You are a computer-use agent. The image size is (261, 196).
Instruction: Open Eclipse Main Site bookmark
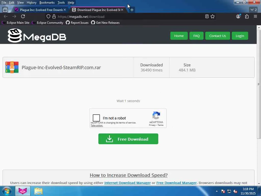coord(16,23)
